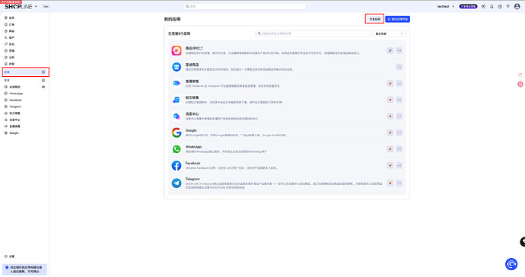Viewport: 525px width, 277px height.
Task: Open the WhatsApp app icon in list
Action: pos(177,149)
